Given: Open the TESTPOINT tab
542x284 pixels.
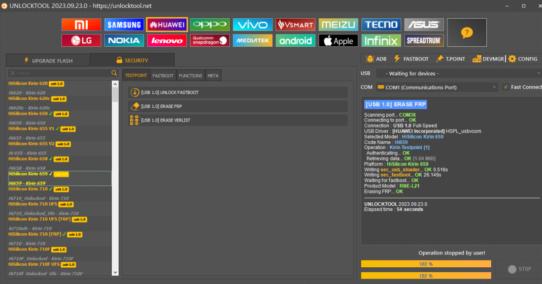Looking at the screenshot, I should (136, 75).
